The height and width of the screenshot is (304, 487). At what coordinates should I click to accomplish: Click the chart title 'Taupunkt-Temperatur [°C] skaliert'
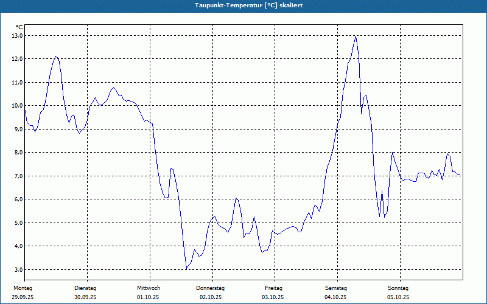pos(249,5)
